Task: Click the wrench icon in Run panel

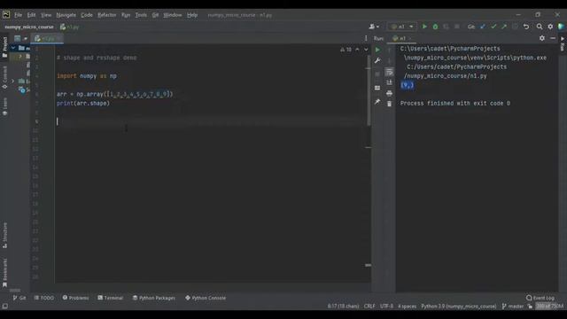Action: point(377,60)
